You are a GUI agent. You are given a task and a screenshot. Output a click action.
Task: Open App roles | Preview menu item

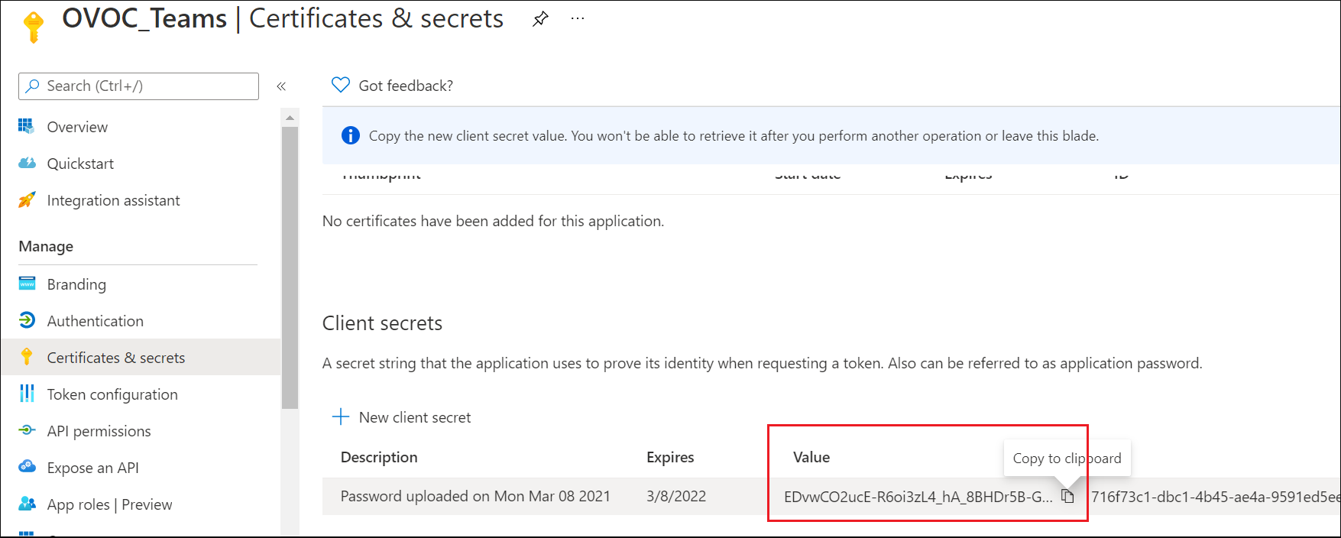pos(109,504)
